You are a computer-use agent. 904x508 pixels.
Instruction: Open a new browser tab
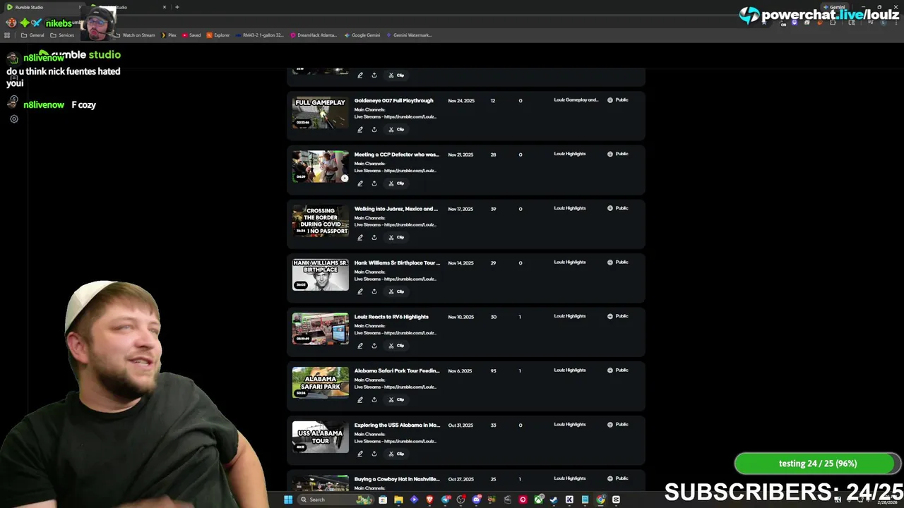pyautogui.click(x=177, y=7)
